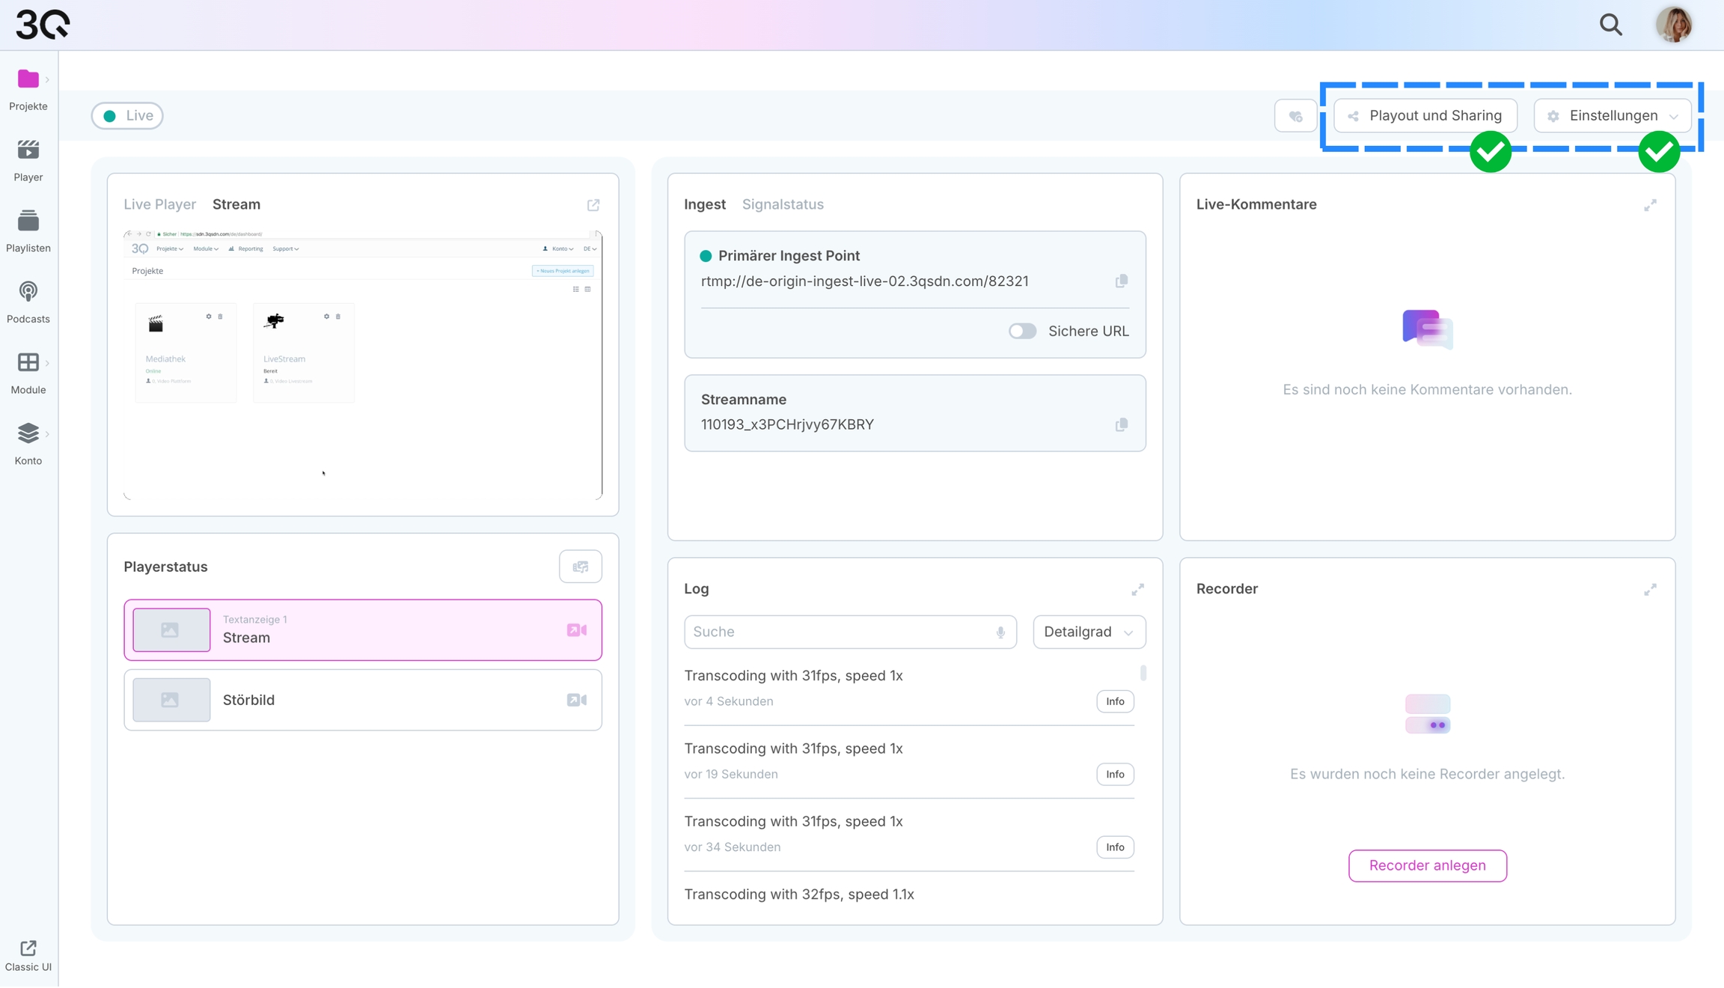Image resolution: width=1724 pixels, height=988 pixels.
Task: Click the search magnifier icon
Action: 1610,25
